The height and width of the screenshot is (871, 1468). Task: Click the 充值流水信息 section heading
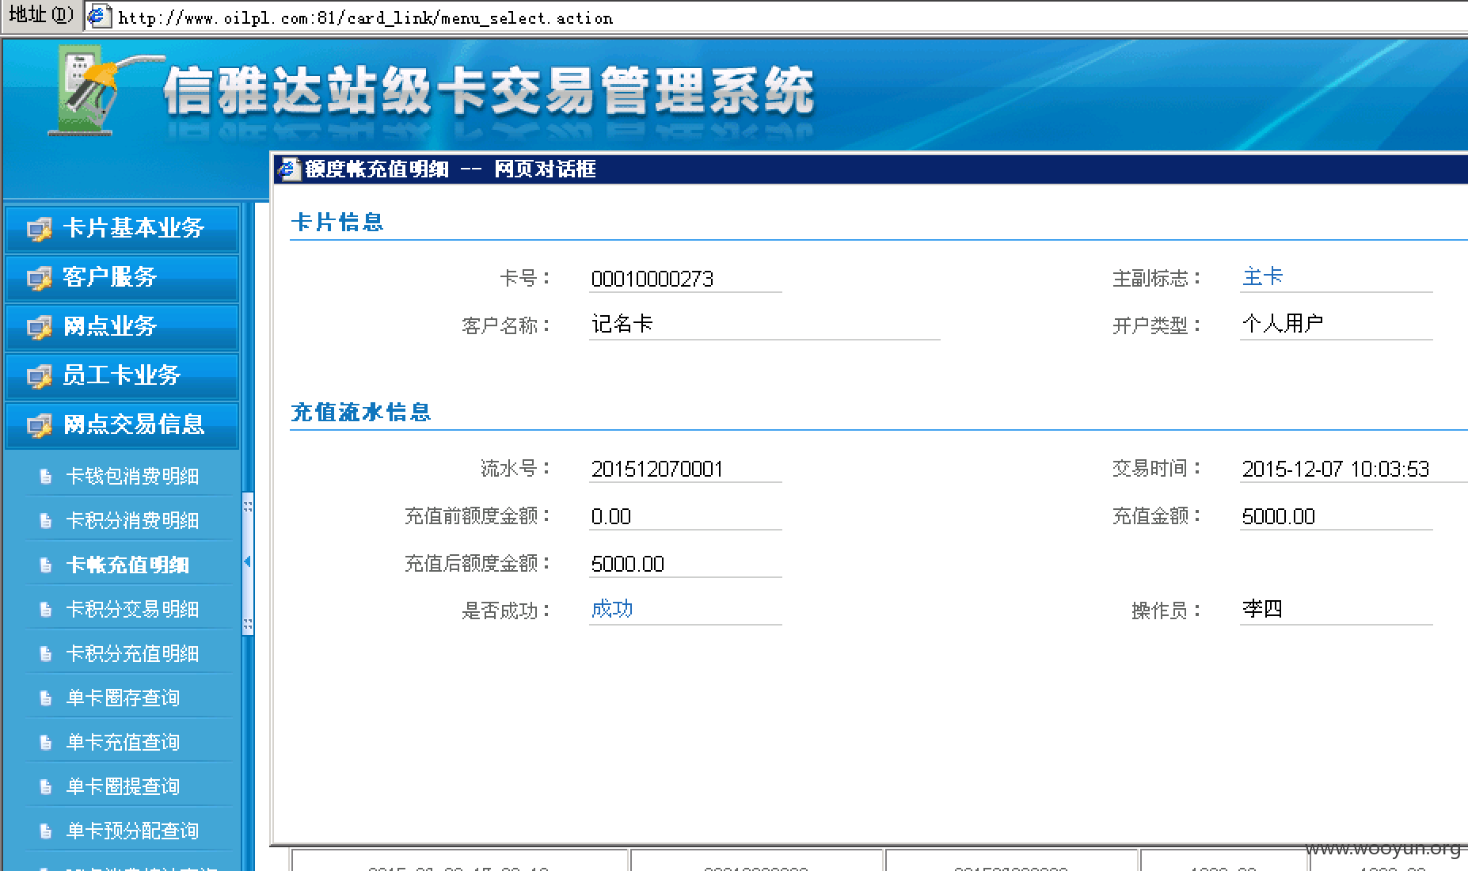point(361,413)
